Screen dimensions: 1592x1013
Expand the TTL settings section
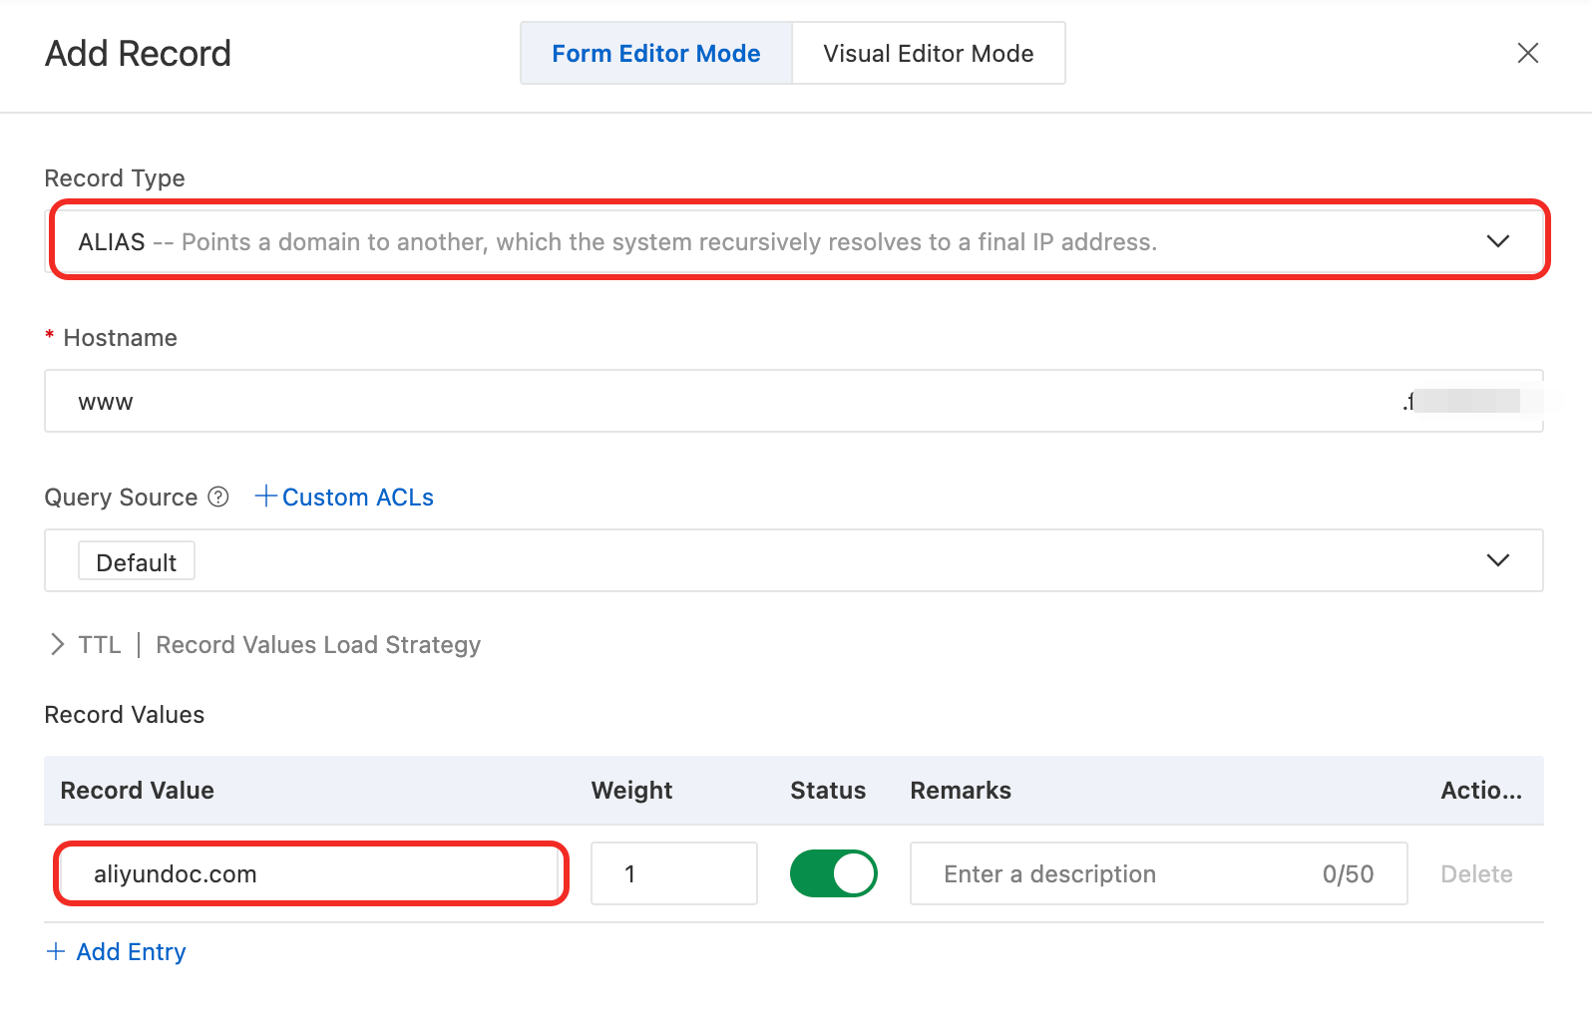pyautogui.click(x=58, y=645)
